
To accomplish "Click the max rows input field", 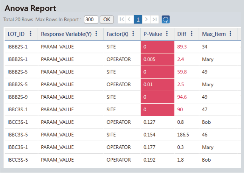I will click(x=91, y=19).
